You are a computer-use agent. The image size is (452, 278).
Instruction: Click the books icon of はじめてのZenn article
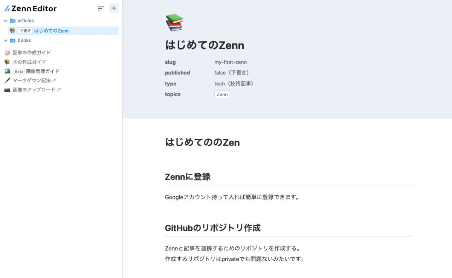pyautogui.click(x=12, y=31)
